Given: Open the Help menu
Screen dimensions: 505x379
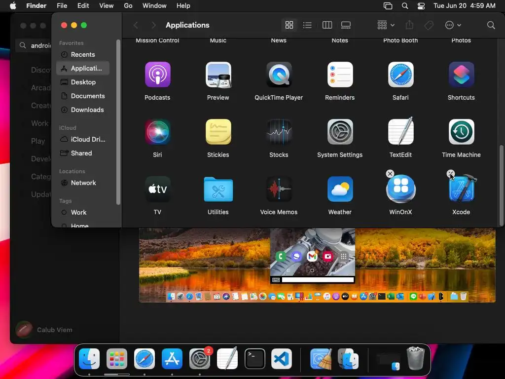Looking at the screenshot, I should [183, 6].
